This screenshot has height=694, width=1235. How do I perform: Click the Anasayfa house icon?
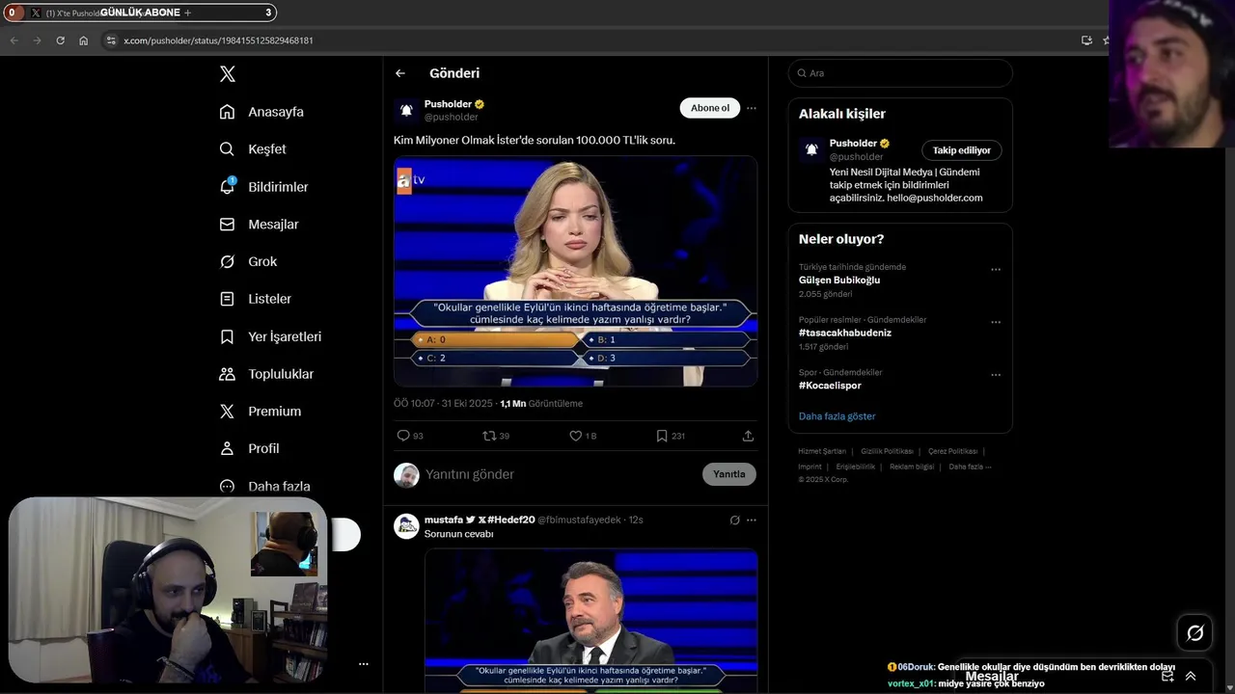click(x=228, y=112)
